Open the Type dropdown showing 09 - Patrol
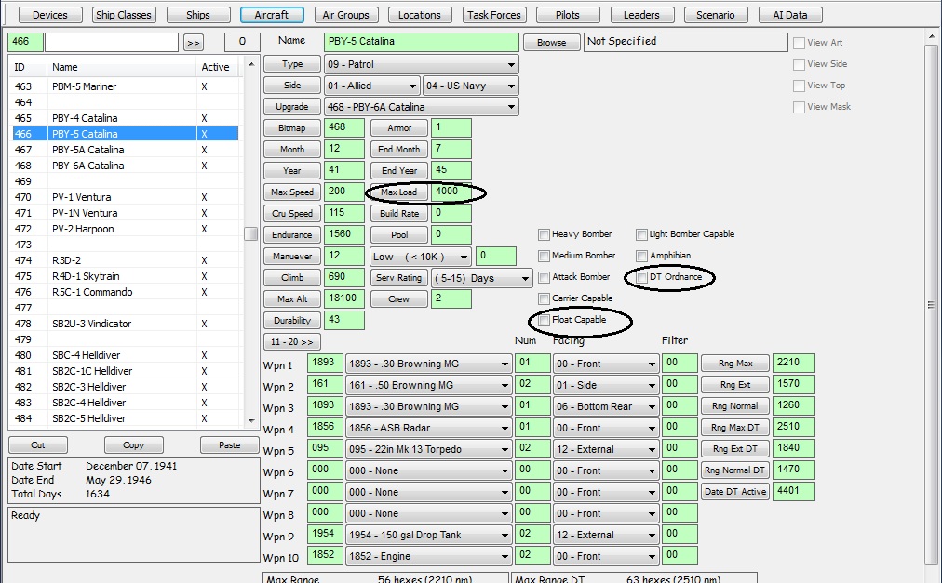 421,64
